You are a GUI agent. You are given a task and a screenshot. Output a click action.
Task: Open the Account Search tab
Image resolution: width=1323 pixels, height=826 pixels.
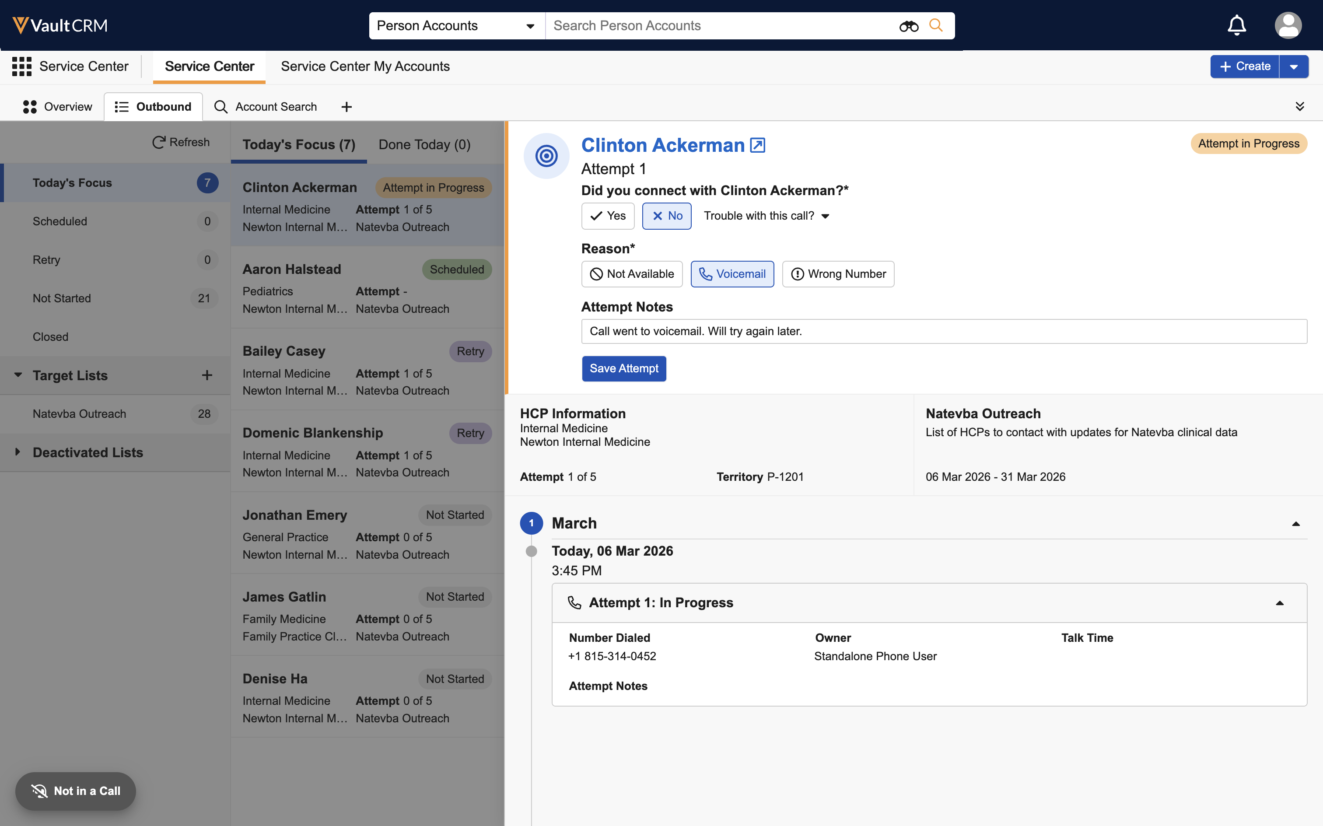click(266, 106)
